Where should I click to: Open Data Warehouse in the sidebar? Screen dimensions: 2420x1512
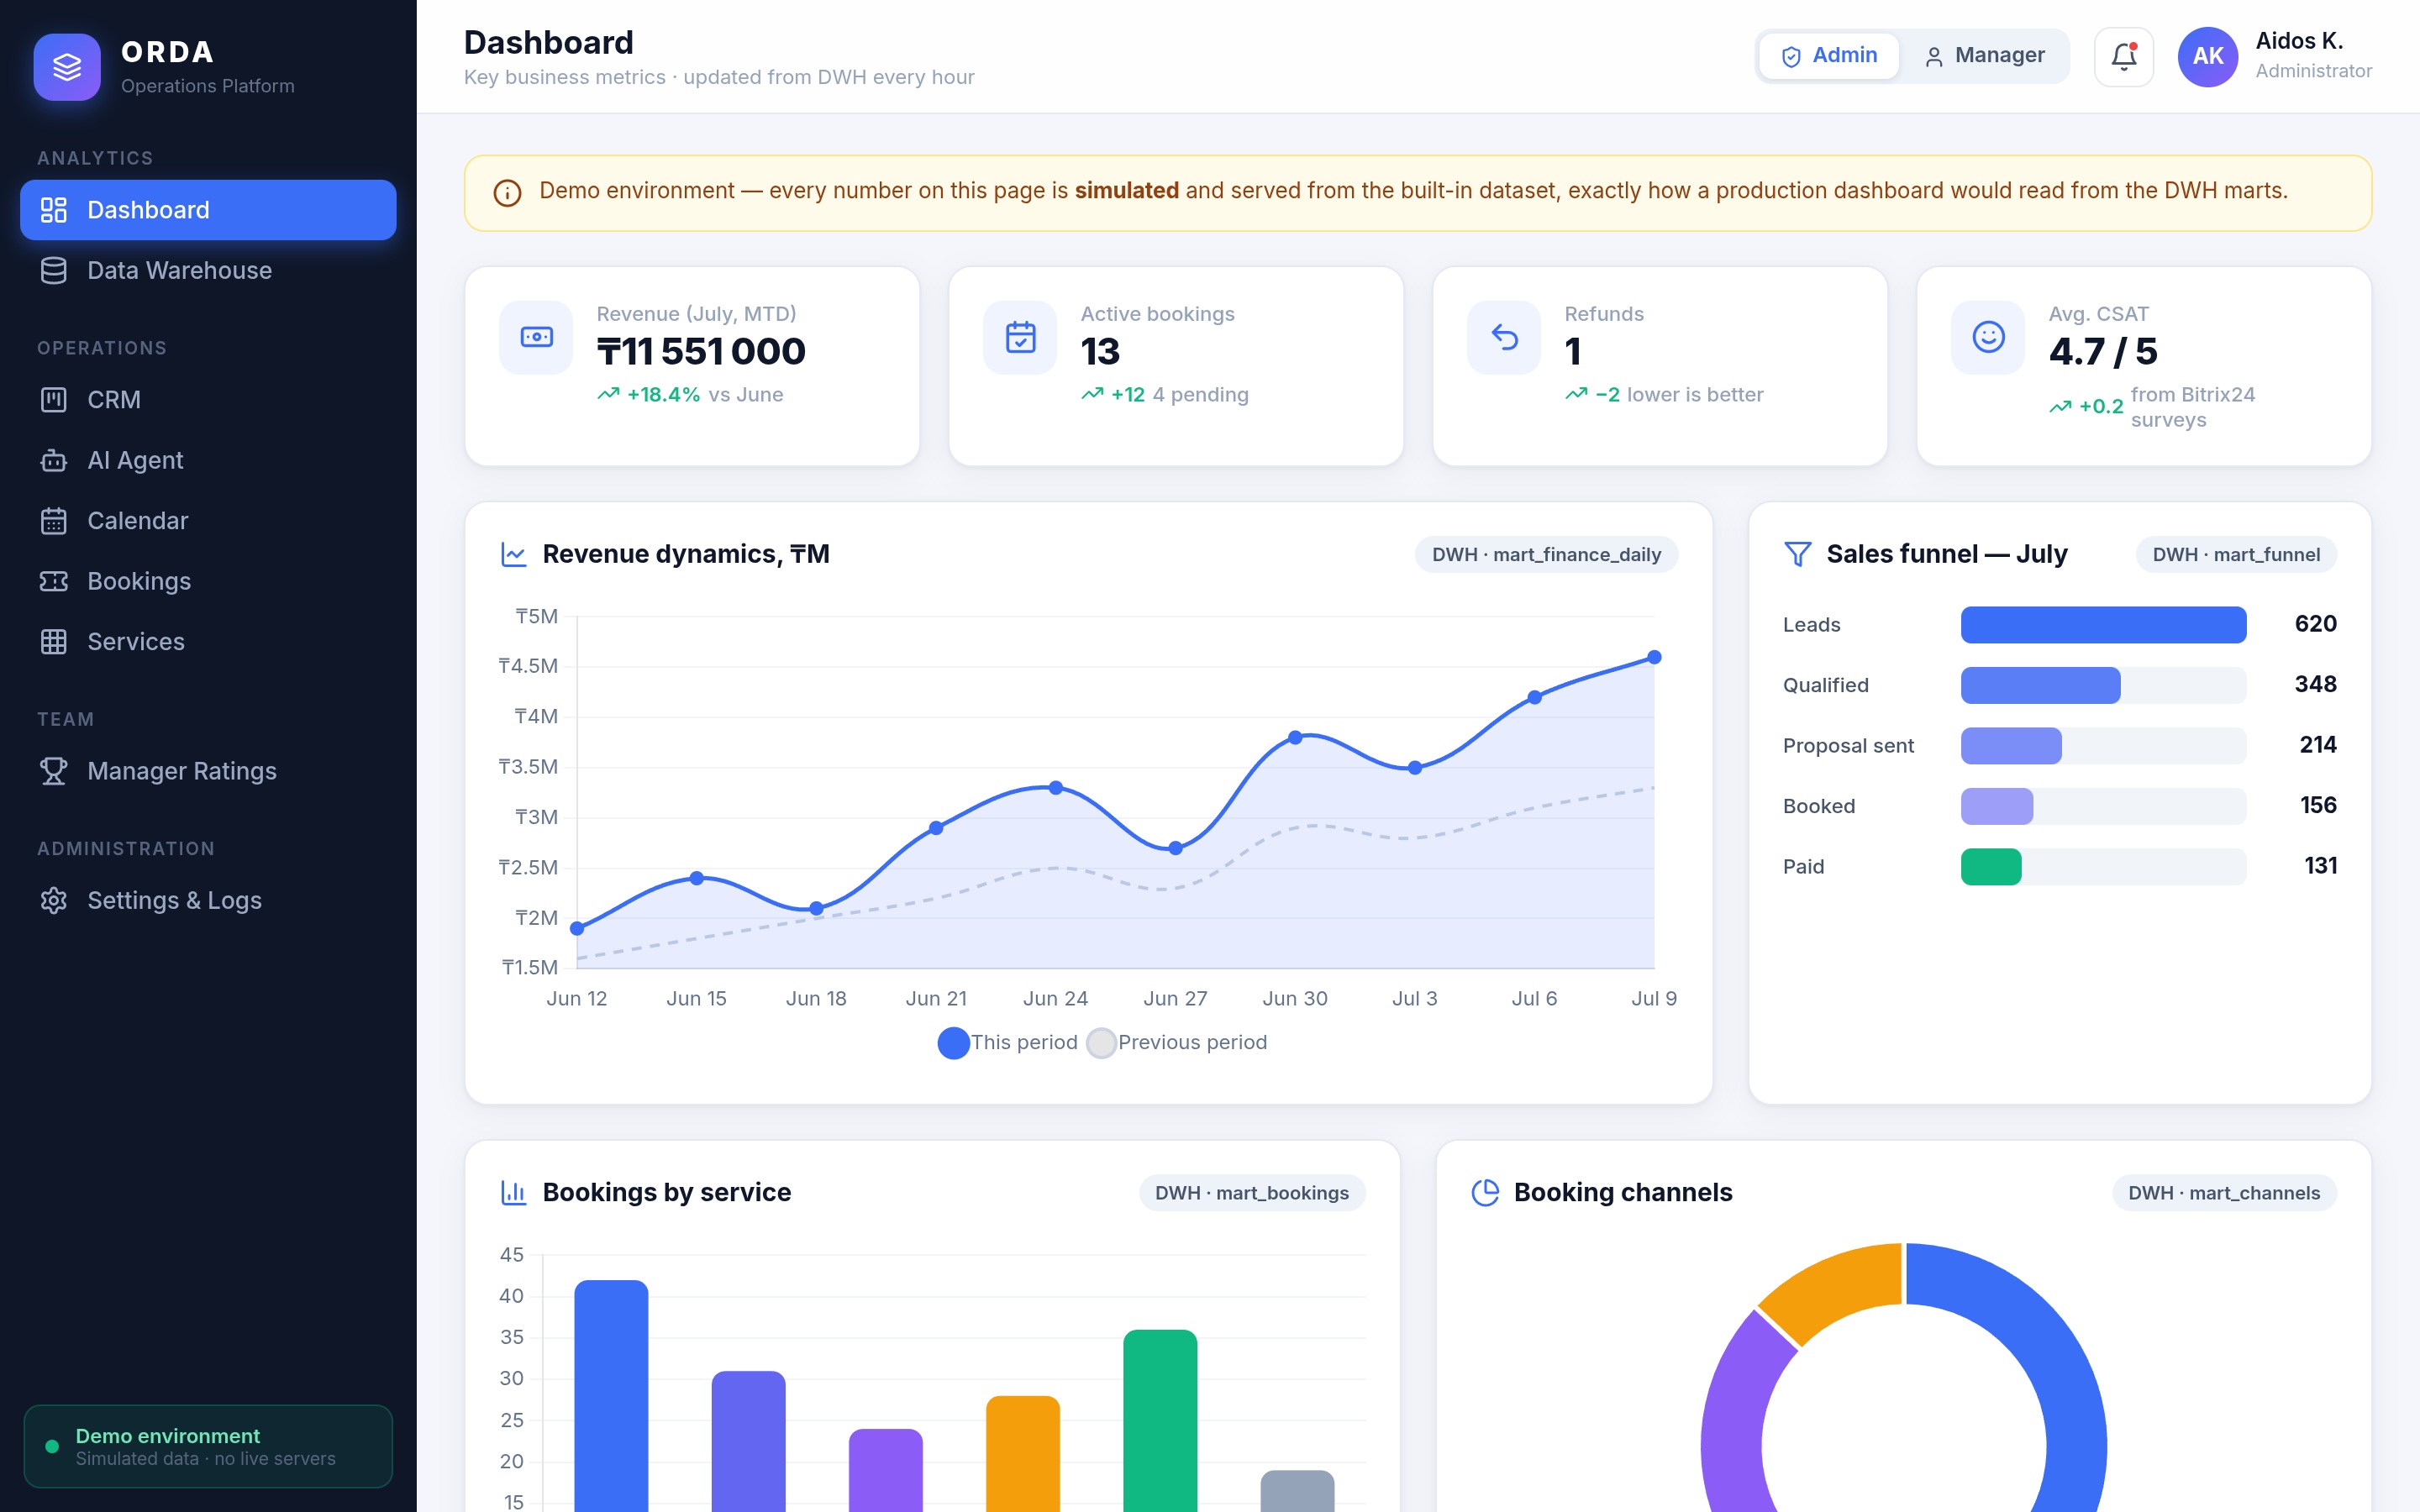pos(208,270)
